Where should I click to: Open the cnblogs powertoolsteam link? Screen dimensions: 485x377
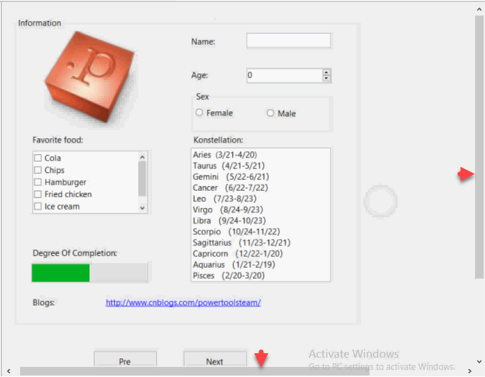coord(183,302)
